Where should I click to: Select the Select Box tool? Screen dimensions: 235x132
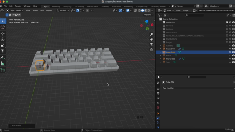[3, 21]
